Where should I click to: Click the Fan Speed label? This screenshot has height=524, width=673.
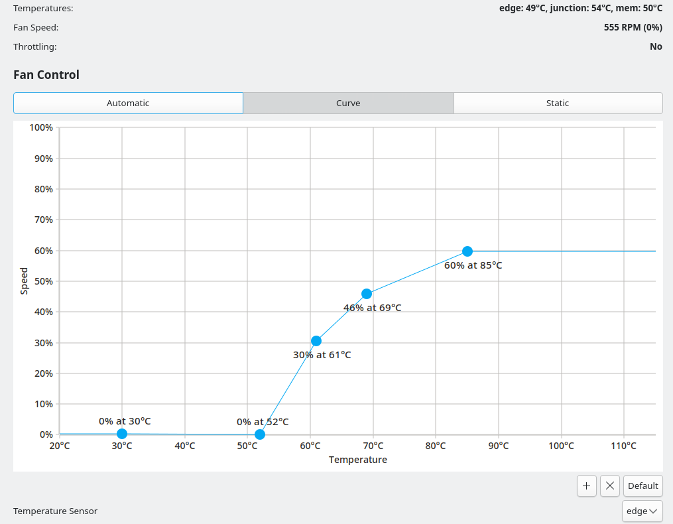pyautogui.click(x=36, y=27)
